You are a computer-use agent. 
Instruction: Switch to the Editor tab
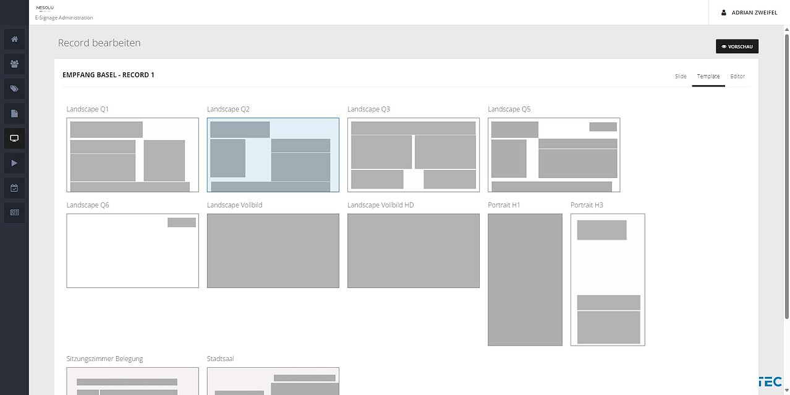point(737,77)
